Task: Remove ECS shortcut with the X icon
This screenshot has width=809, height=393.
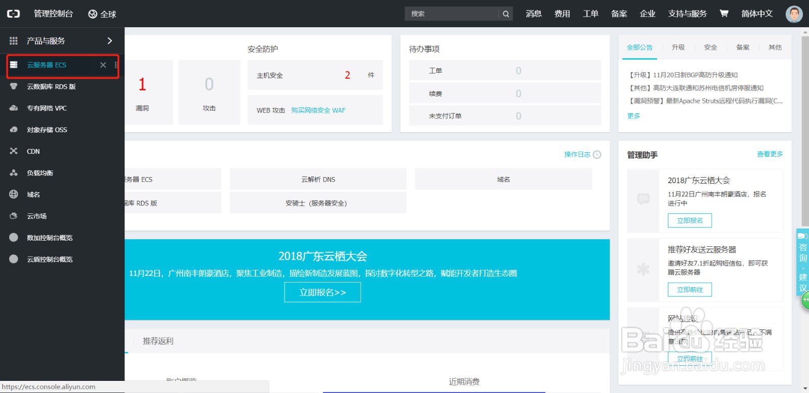Action: pos(103,65)
